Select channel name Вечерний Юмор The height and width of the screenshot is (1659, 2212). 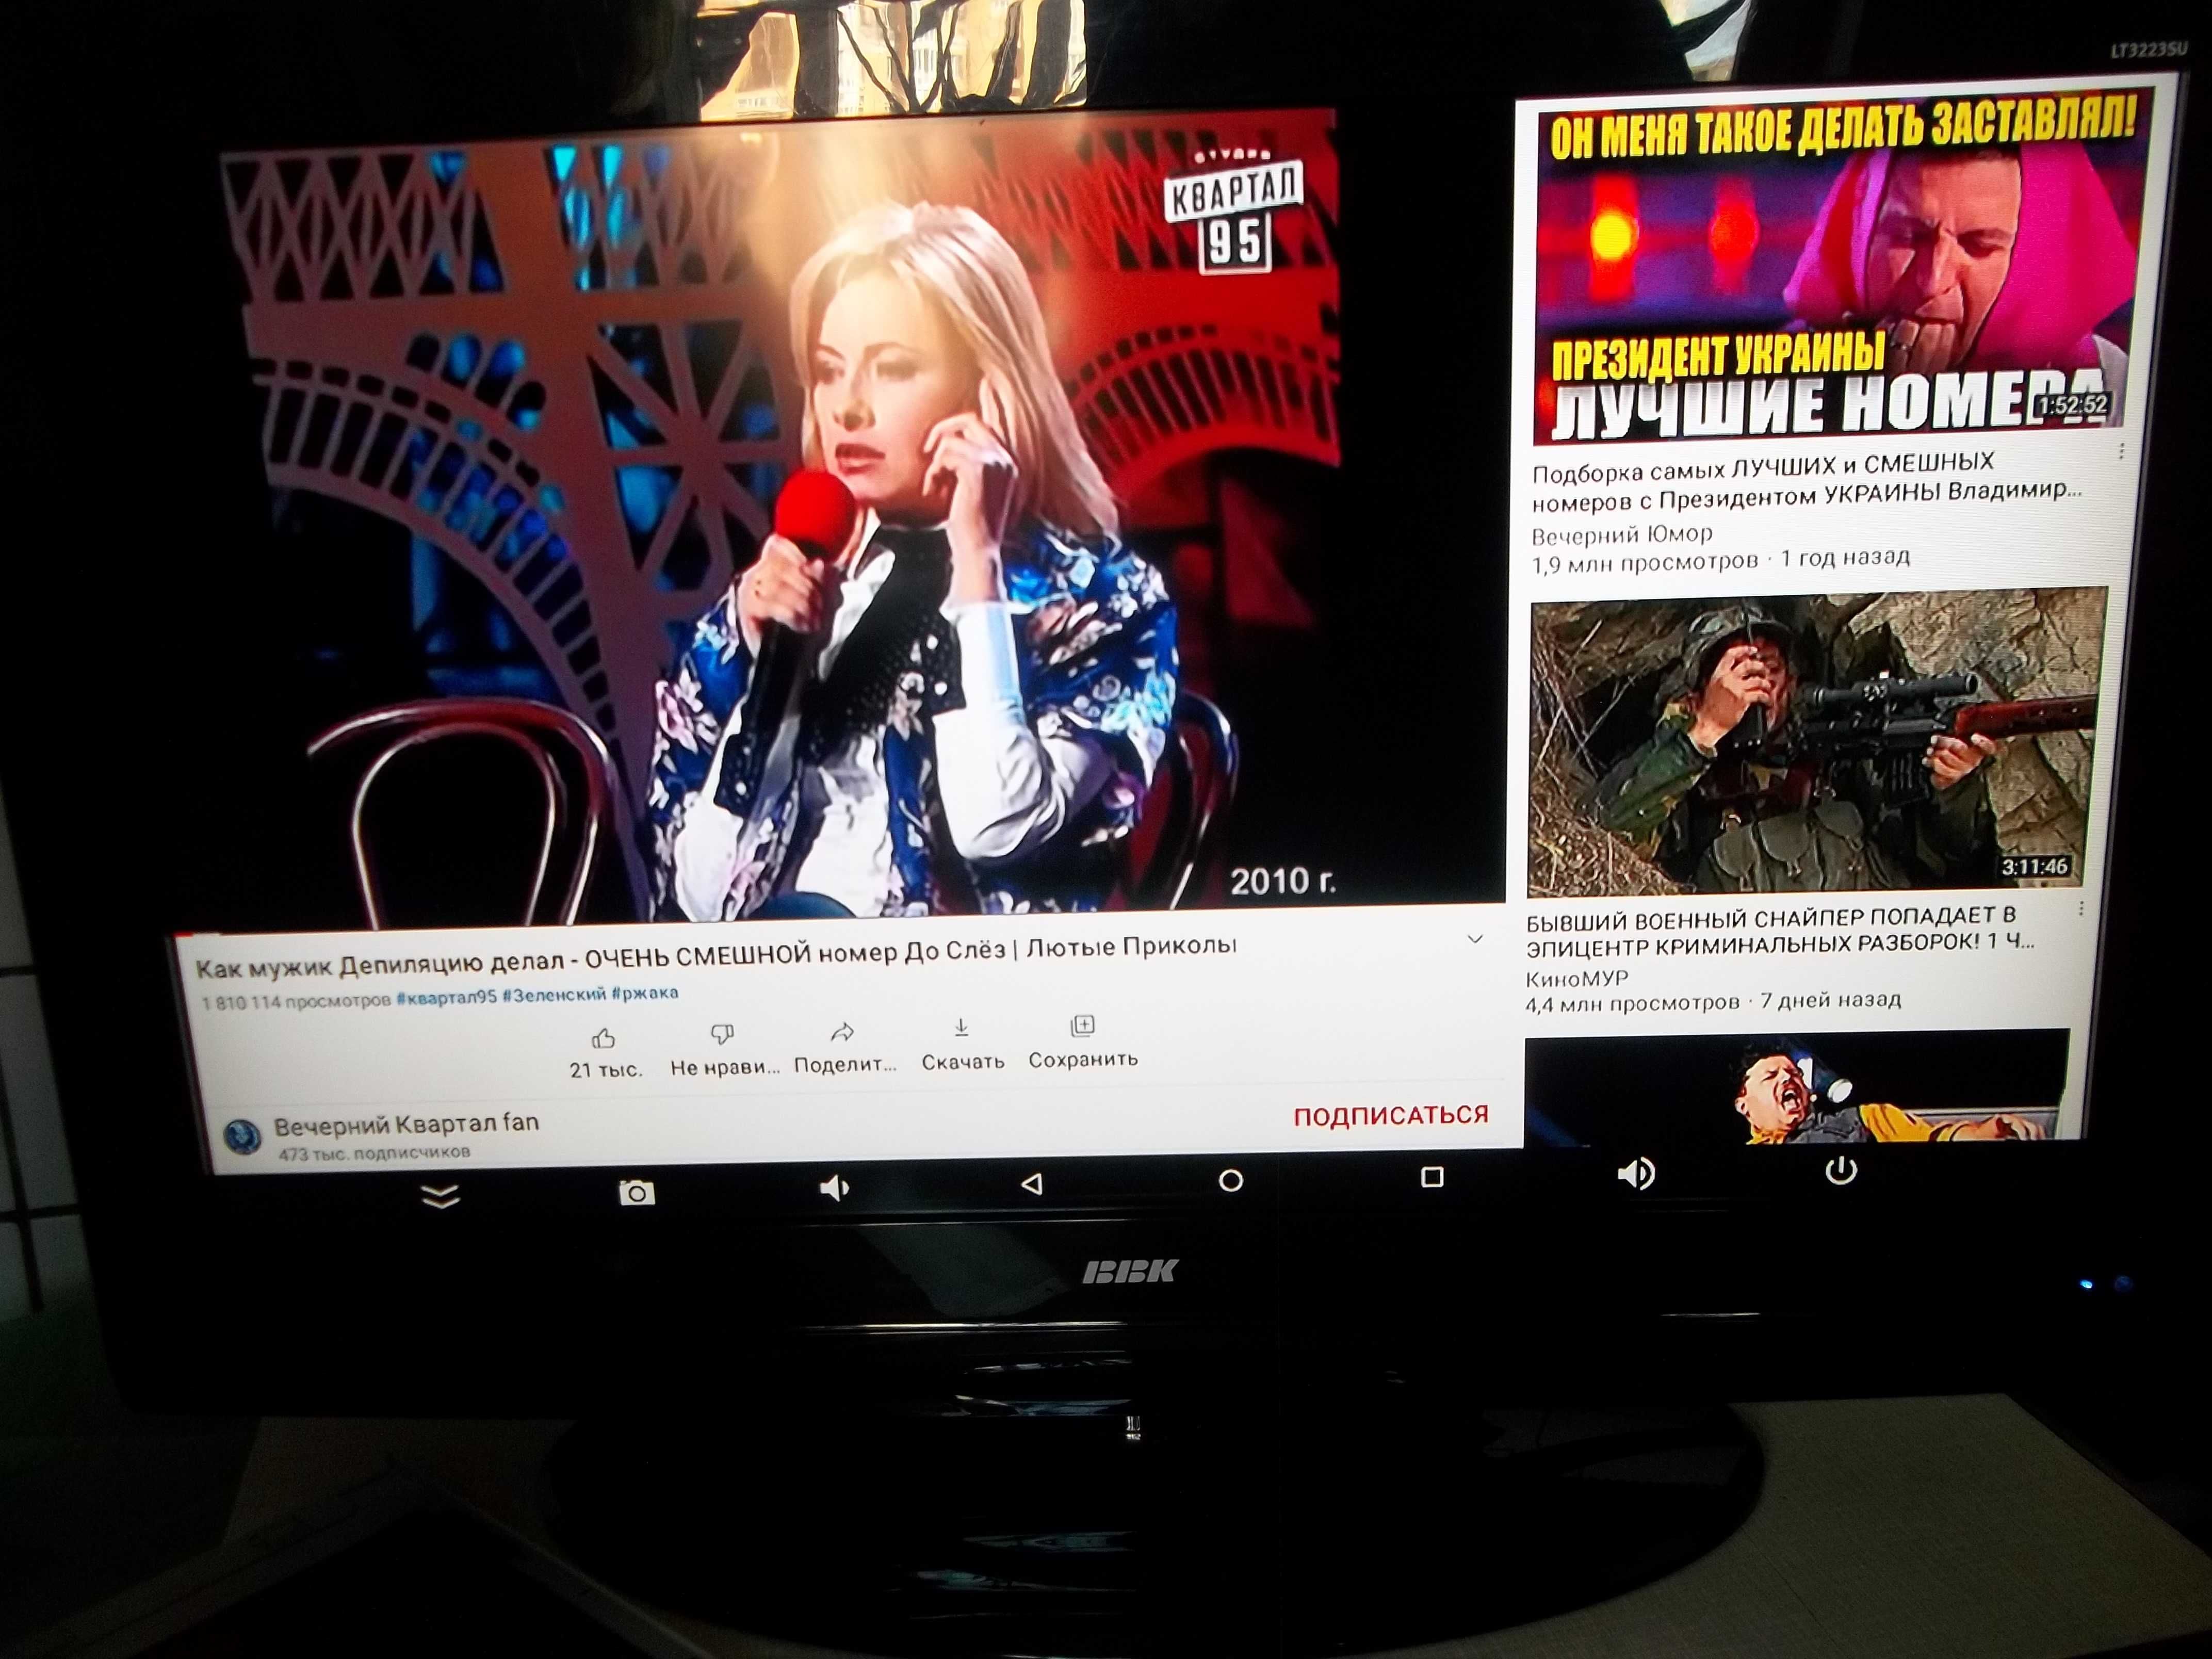pyautogui.click(x=1622, y=535)
